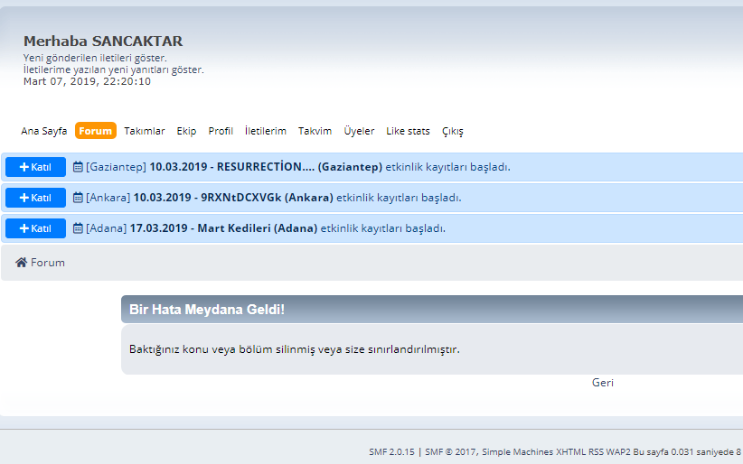The height and width of the screenshot is (464, 743).
Task: Open the 9RXNtDCXVGk Ankara event link
Action: 233,198
